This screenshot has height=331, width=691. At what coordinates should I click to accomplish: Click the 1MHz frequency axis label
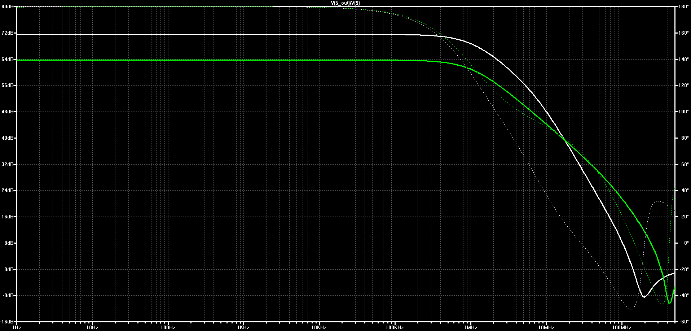[x=470, y=327]
